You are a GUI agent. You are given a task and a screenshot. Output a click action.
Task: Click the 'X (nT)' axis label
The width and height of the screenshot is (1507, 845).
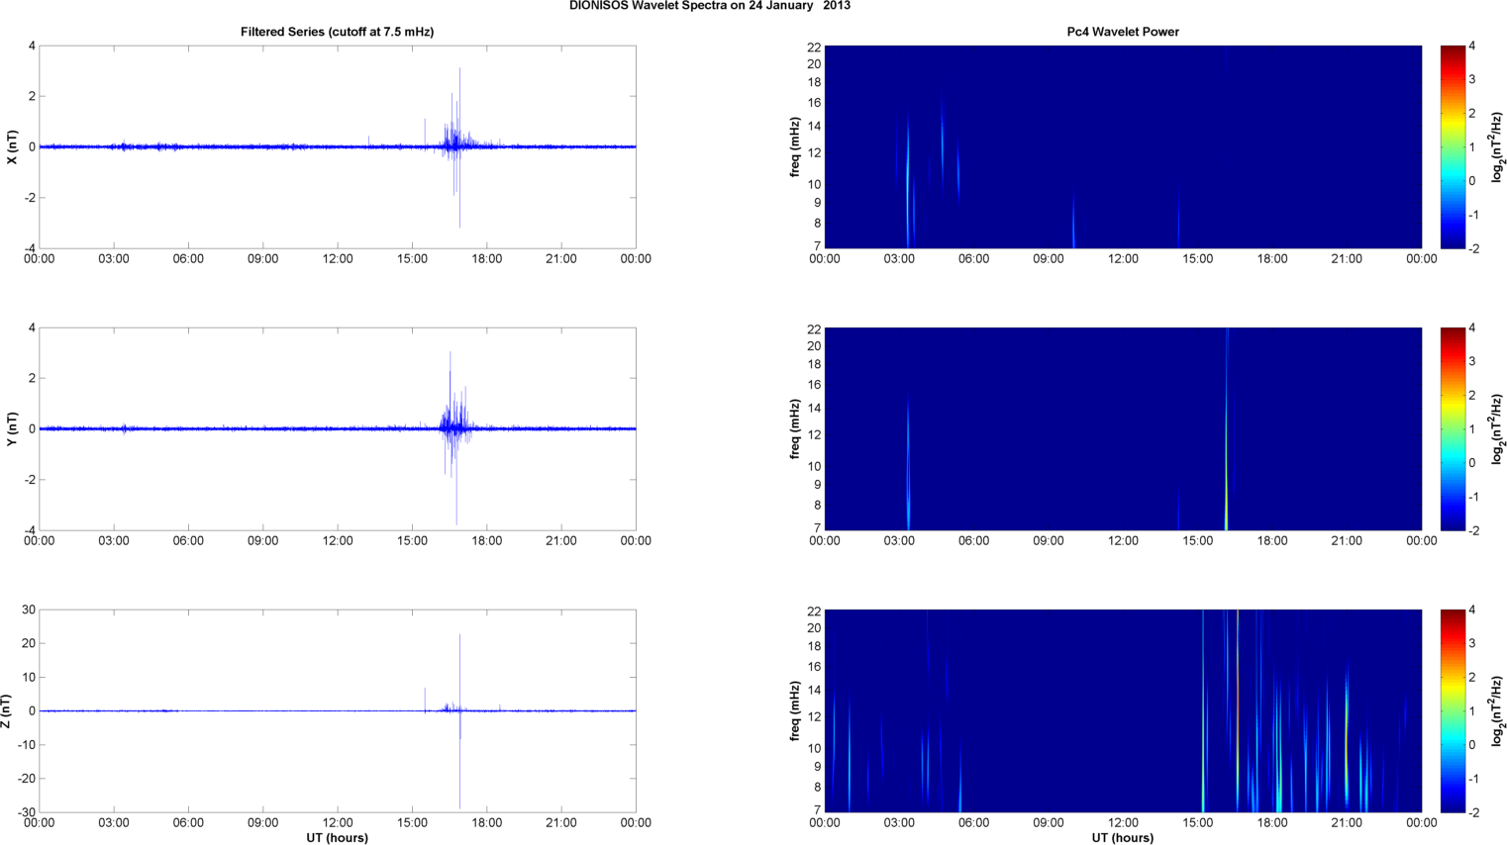click(x=12, y=147)
